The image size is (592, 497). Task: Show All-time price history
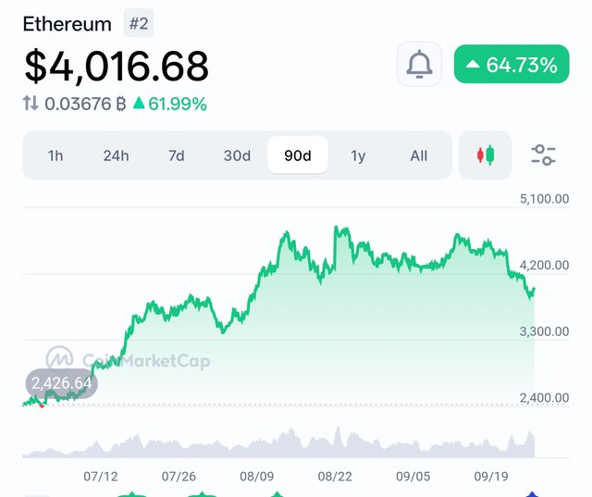[x=418, y=155]
